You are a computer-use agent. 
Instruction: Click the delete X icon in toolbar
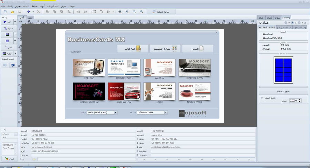(x=39, y=12)
